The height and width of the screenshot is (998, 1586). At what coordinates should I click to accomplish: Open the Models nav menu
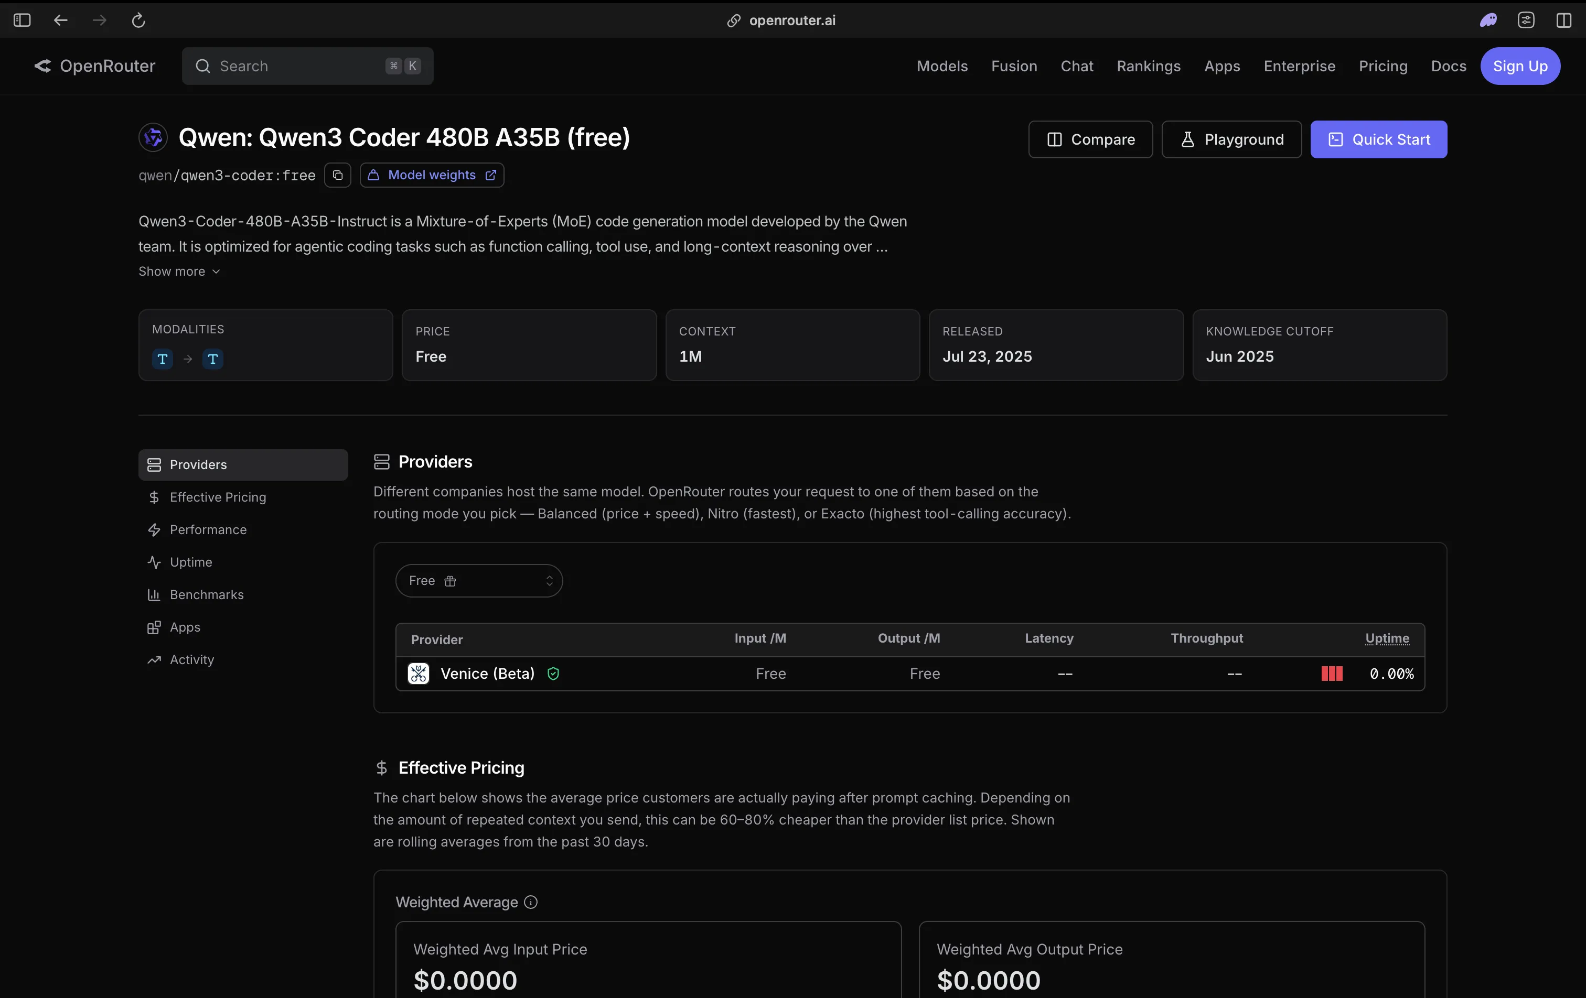point(942,66)
